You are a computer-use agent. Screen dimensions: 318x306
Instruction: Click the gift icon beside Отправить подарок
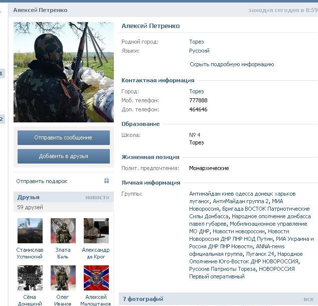(106, 181)
